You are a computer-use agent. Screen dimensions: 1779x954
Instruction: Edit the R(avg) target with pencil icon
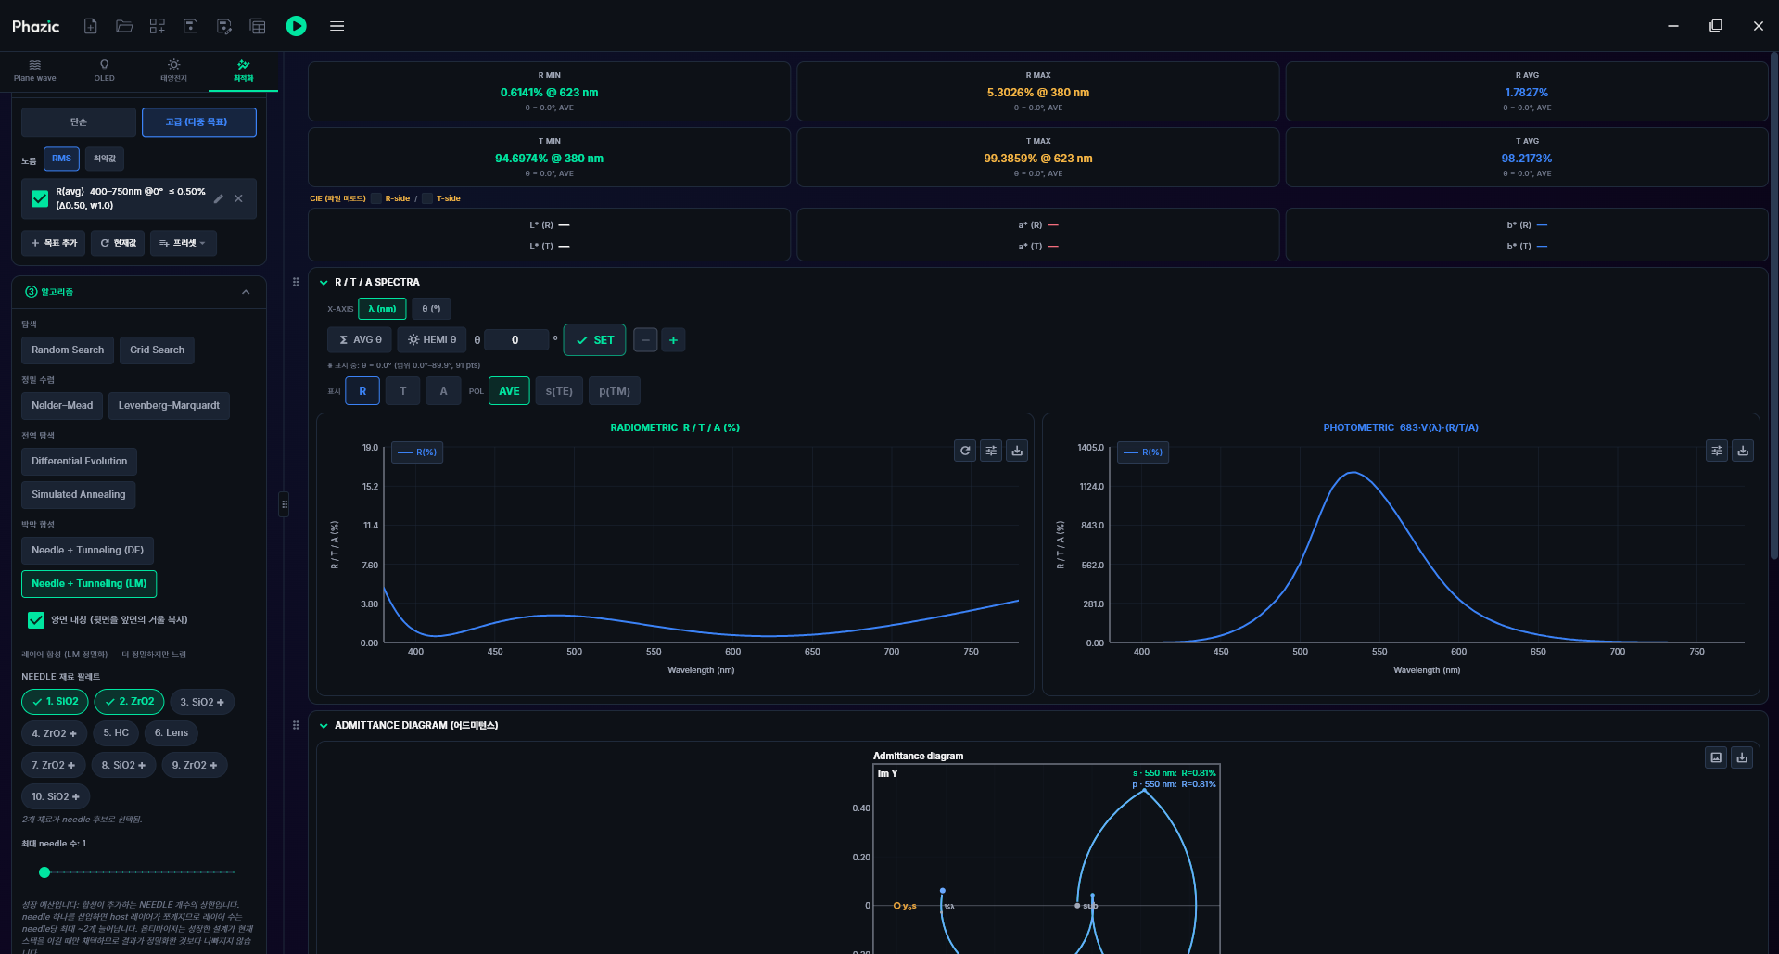[x=219, y=198]
